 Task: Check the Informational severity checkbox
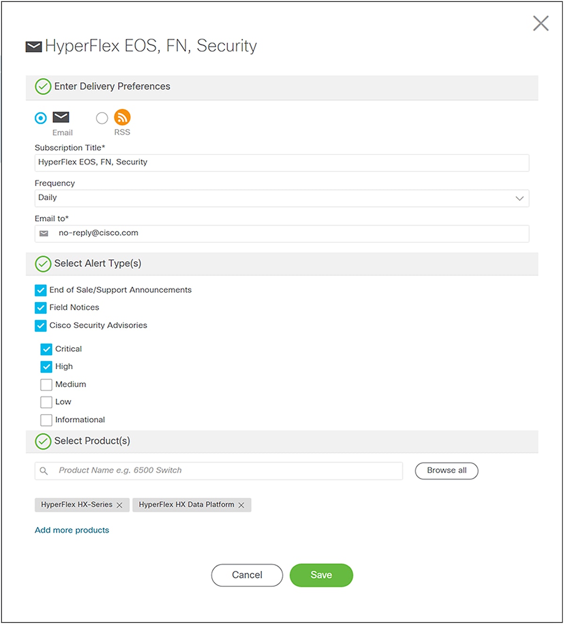click(46, 420)
